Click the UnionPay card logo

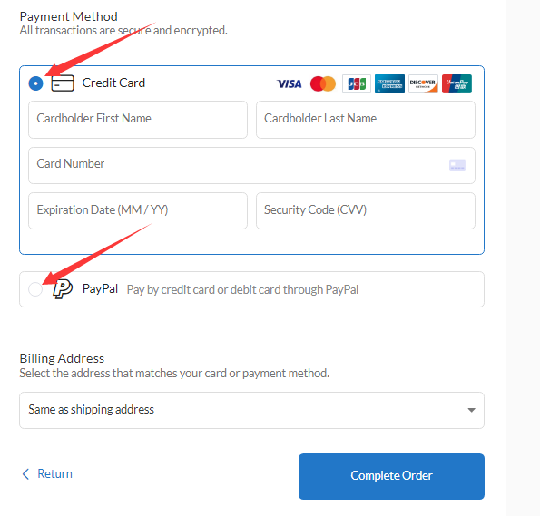point(457,83)
